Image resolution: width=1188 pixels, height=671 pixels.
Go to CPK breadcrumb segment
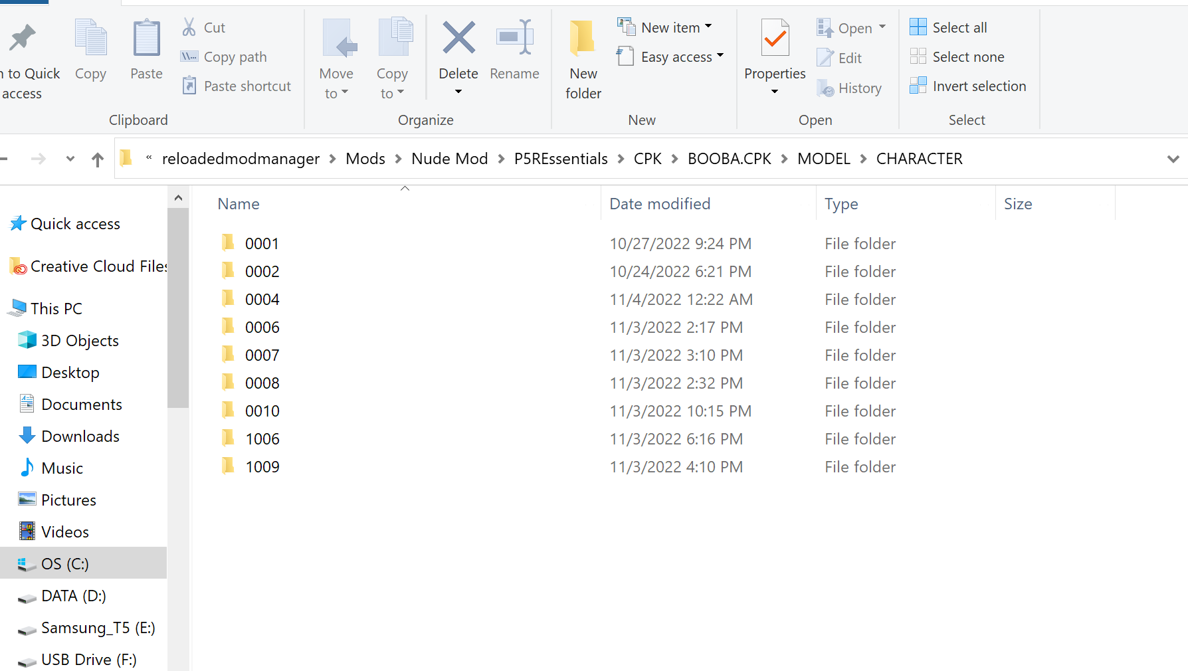pos(648,159)
